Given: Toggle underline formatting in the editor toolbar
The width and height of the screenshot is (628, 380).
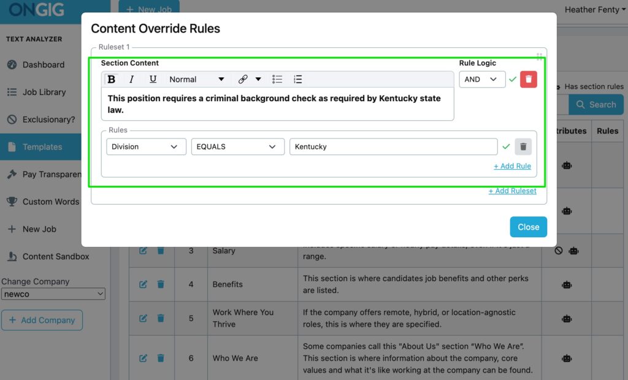Looking at the screenshot, I should (153, 79).
